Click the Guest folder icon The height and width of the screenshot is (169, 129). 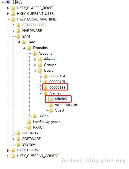51,110
